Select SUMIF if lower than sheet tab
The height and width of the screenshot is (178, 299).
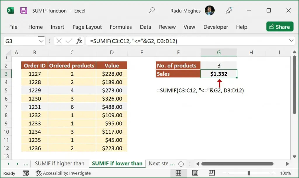point(117,163)
